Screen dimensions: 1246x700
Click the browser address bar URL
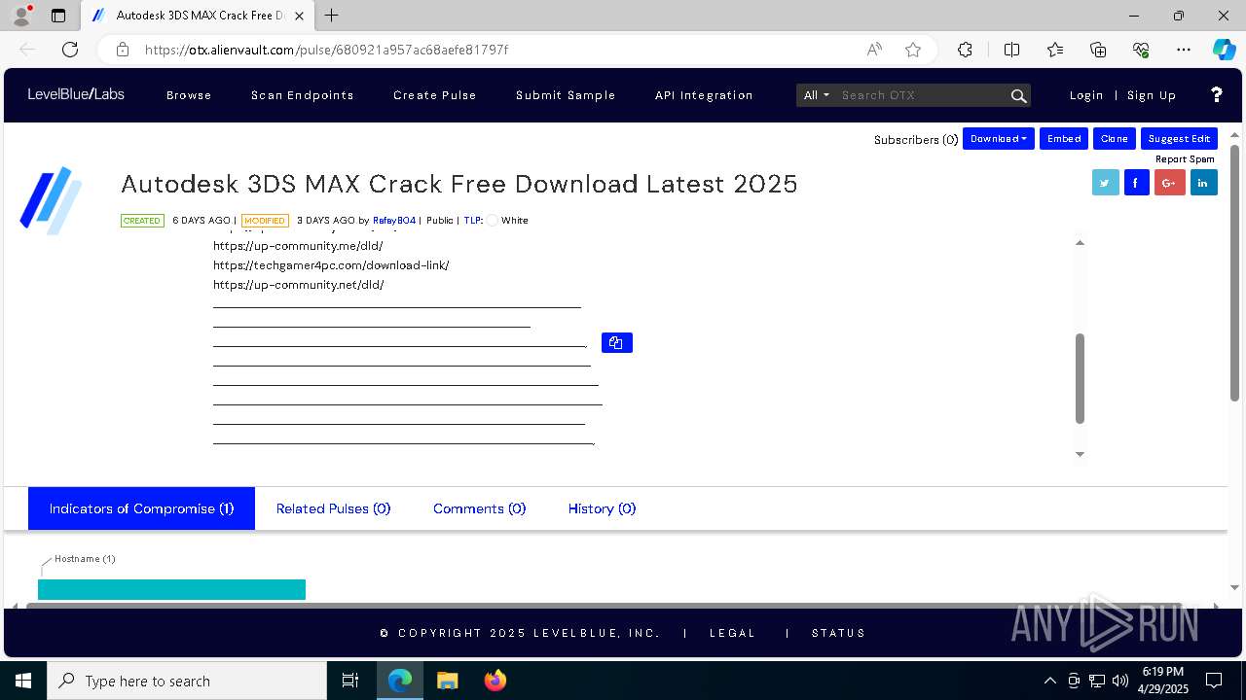click(x=326, y=50)
